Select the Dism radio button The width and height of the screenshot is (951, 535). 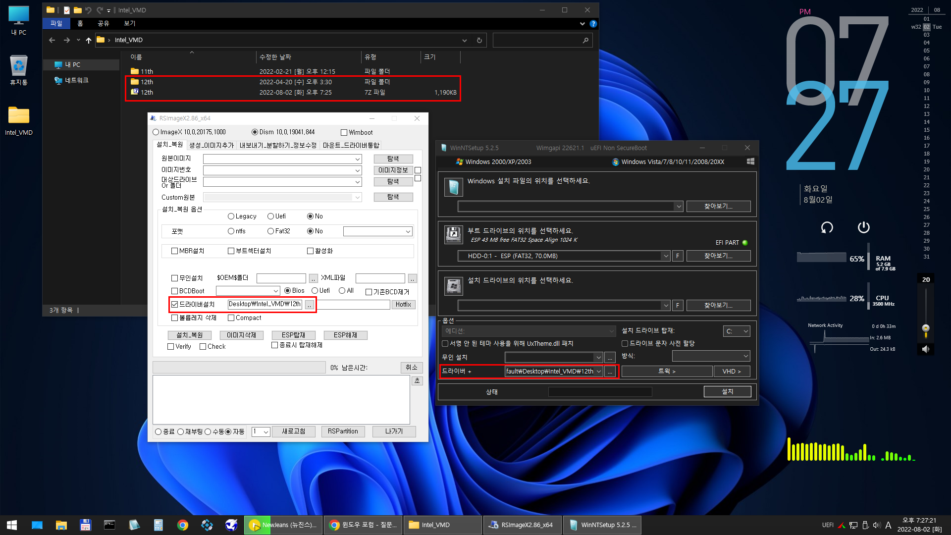(255, 132)
